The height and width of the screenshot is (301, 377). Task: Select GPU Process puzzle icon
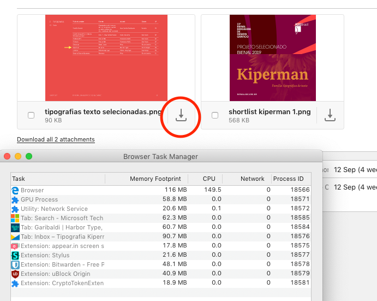15,199
